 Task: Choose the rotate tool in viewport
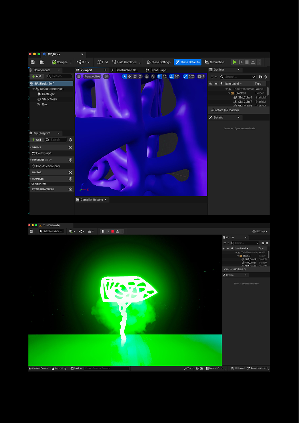click(135, 76)
